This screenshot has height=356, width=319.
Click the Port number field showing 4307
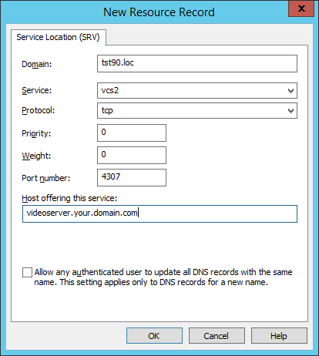(x=132, y=177)
